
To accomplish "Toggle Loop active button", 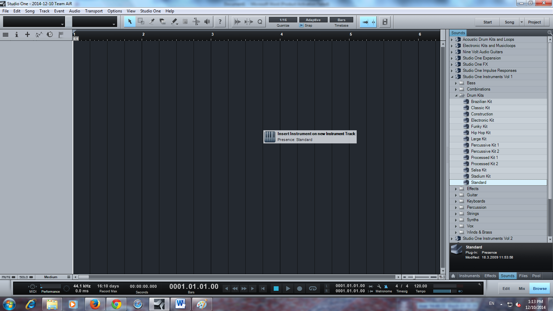I will [313, 289].
